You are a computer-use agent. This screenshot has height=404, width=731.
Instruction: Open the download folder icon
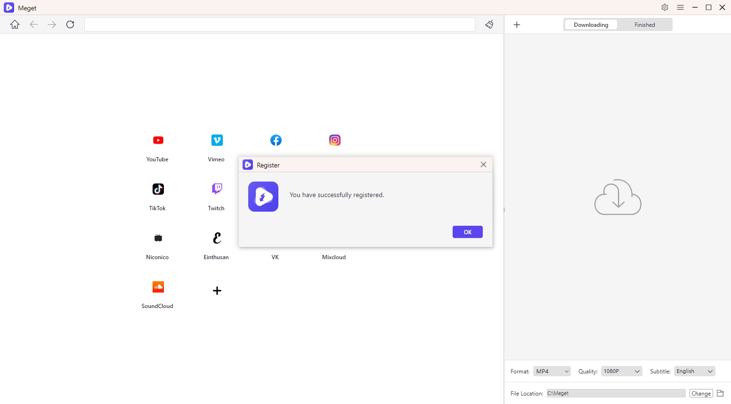click(x=720, y=393)
